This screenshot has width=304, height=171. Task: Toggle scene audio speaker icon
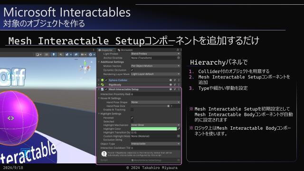(61, 55)
